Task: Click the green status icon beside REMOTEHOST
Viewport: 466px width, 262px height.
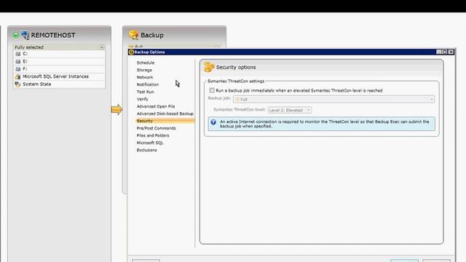Action: [16, 36]
